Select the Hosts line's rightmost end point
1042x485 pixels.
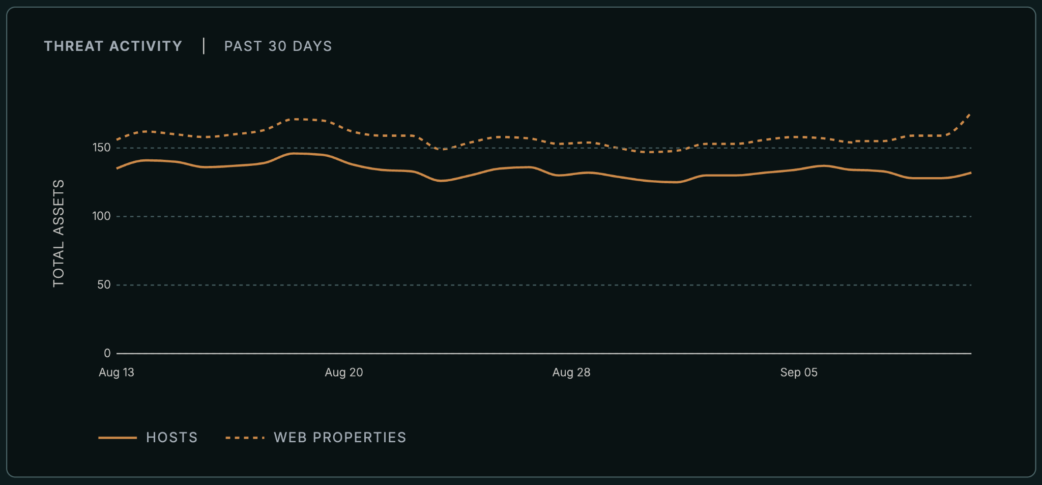pyautogui.click(x=971, y=173)
